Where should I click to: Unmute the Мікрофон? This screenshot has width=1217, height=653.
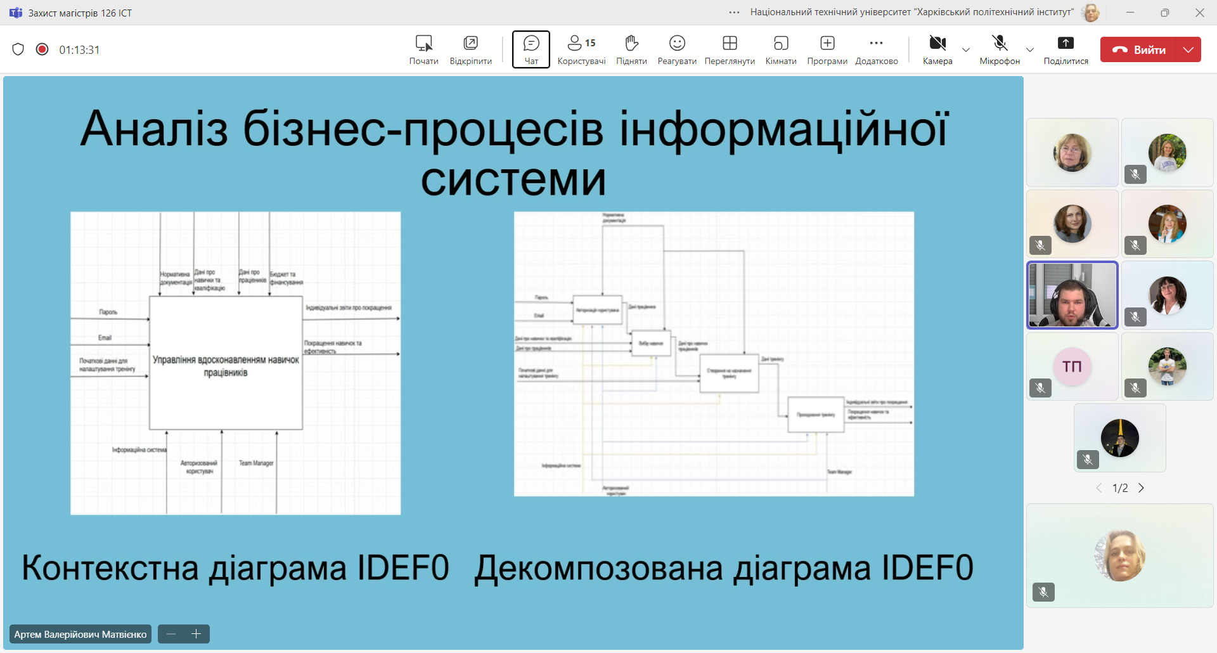coord(1000,49)
